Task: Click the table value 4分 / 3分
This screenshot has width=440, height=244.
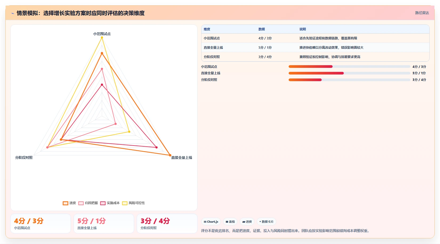Action: point(265,38)
